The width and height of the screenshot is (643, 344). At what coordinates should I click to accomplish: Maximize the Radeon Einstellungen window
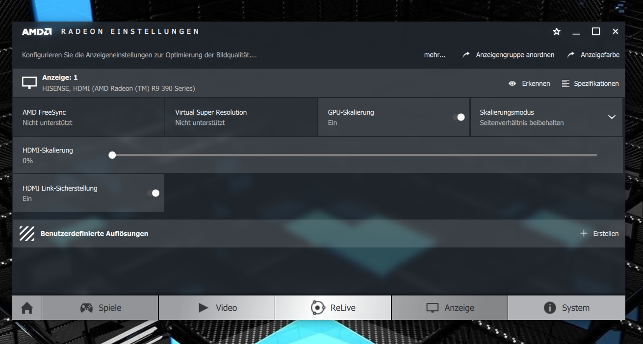[596, 31]
